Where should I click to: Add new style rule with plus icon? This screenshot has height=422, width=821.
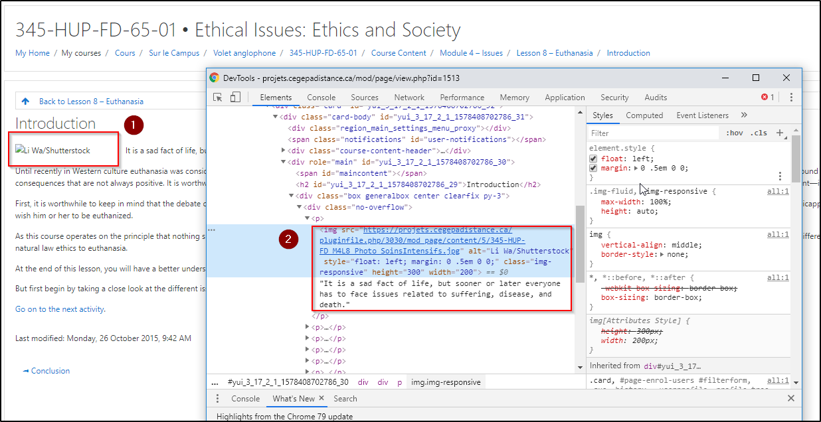point(780,133)
